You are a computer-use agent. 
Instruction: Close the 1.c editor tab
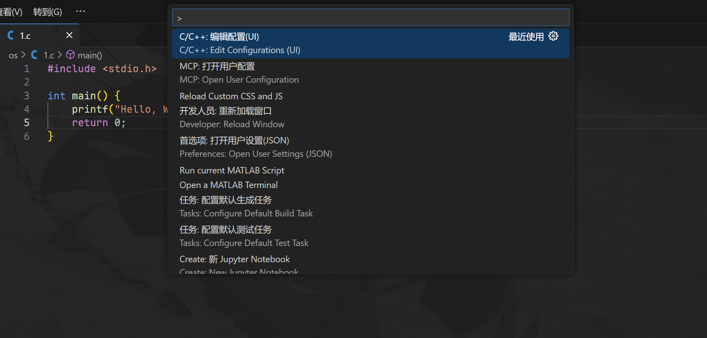click(69, 35)
